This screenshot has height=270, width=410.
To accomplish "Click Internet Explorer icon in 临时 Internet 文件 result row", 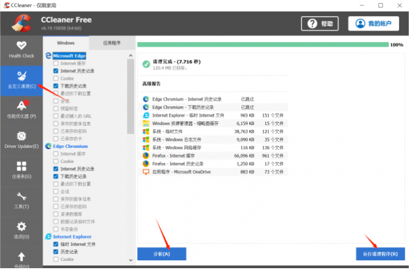I will coord(146,115).
